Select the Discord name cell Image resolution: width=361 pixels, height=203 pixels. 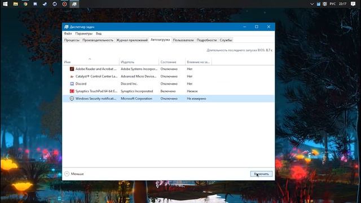[81, 83]
